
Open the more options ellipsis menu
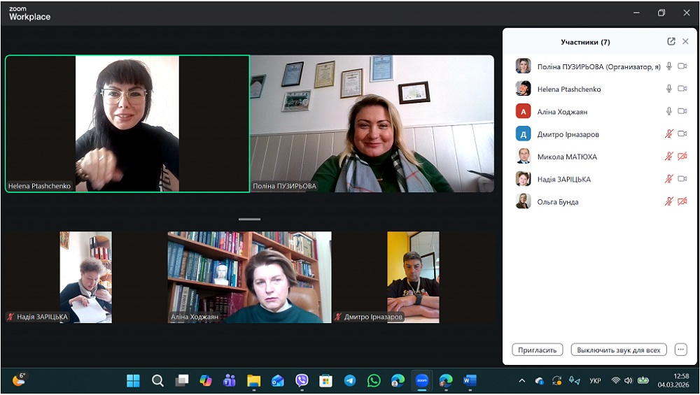point(680,350)
